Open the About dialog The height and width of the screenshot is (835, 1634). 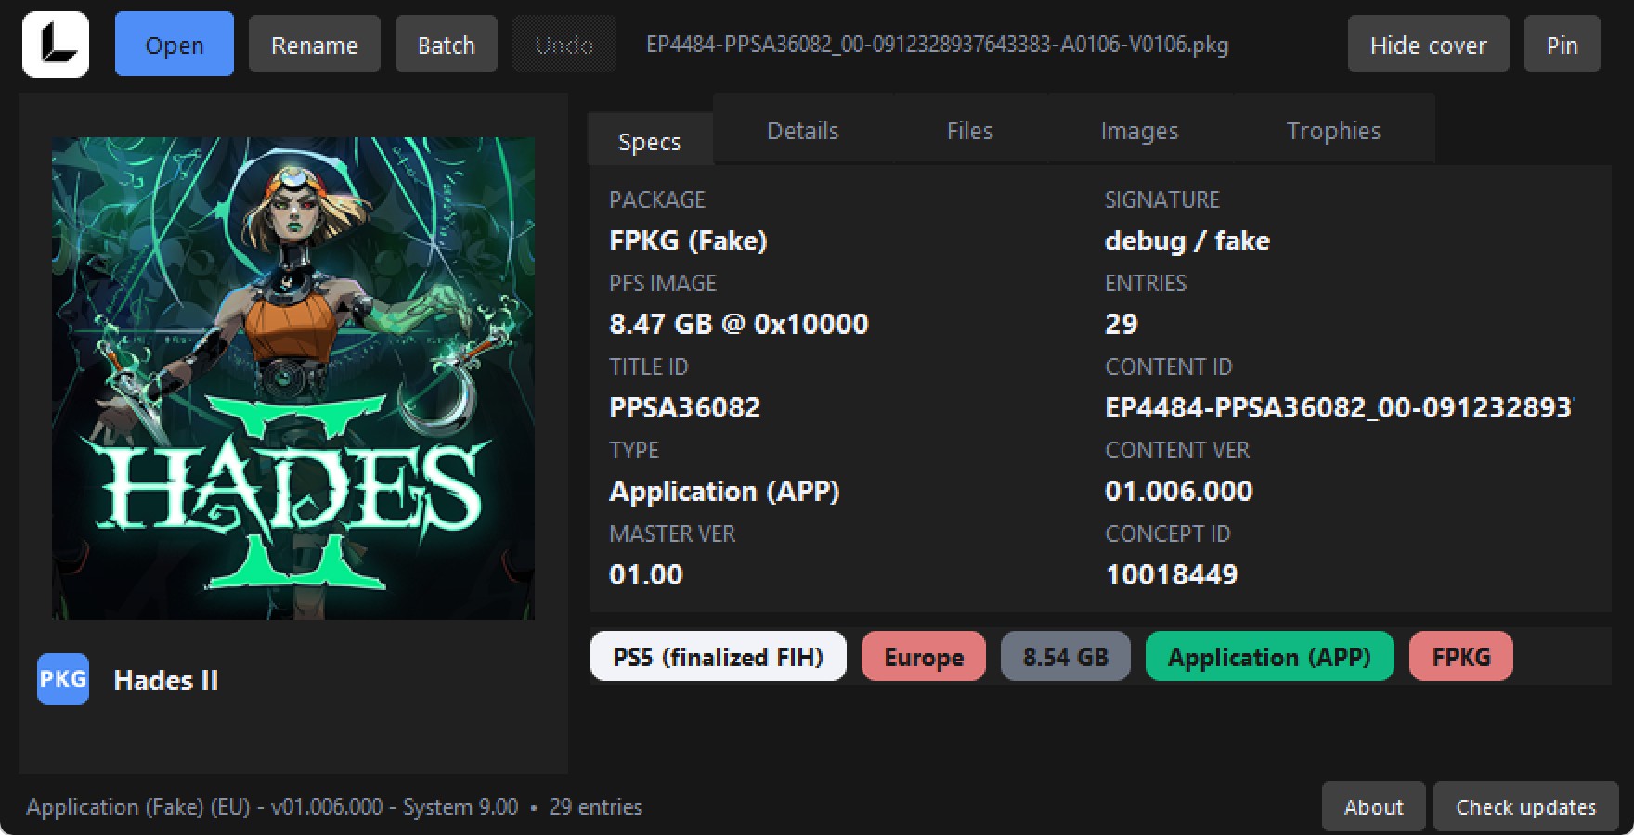pyautogui.click(x=1374, y=806)
